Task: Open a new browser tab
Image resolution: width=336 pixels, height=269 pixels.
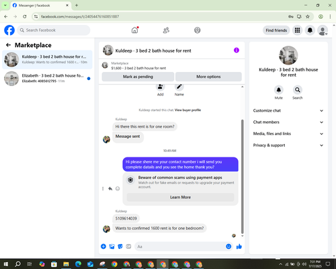Action: (77, 5)
